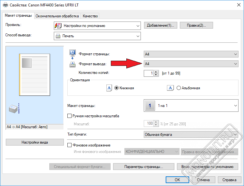Open the Тип бумаги dropdown
This screenshot has height=186, width=244.
point(191,135)
